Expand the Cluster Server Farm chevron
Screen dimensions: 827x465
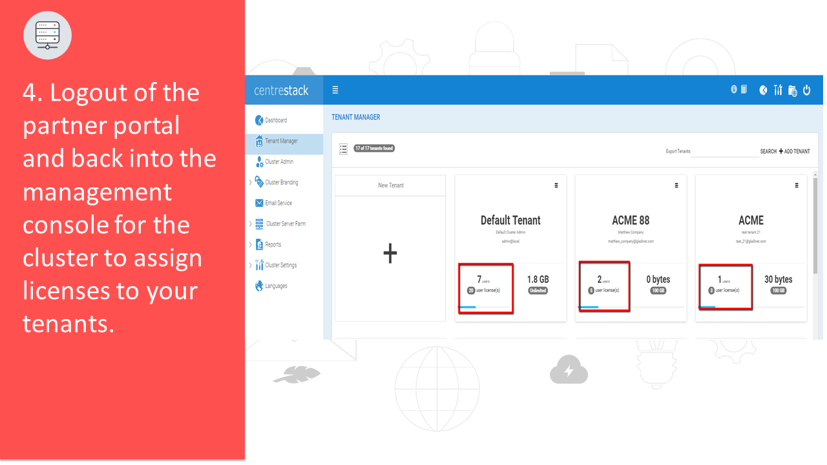pos(250,223)
